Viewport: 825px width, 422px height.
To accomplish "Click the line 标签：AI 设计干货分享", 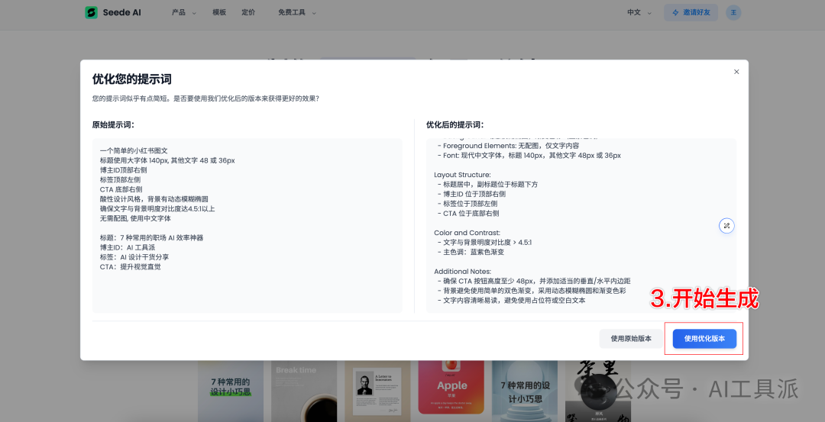I will tap(134, 257).
